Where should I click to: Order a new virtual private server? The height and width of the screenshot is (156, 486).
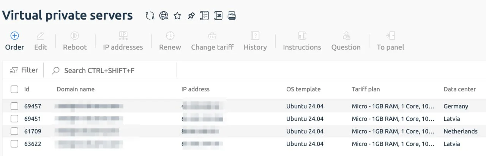pos(14,41)
